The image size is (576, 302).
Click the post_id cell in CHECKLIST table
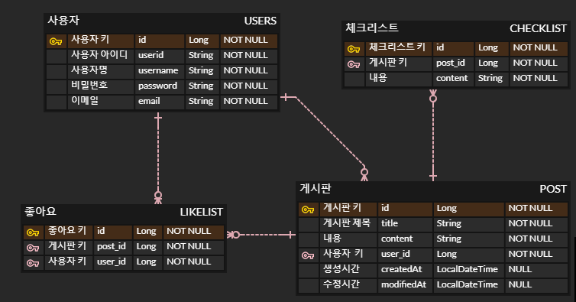click(453, 64)
